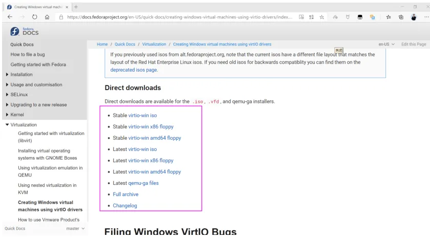Expand the SELinux sidebar section
This screenshot has height=240, width=430.
(7, 95)
